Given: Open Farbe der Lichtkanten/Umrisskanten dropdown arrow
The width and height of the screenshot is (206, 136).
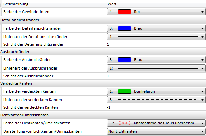Looking at the screenshot, I should [x=202, y=123].
